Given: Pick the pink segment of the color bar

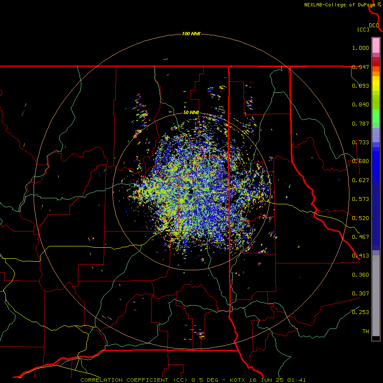Looking at the screenshot, I should point(376,46).
